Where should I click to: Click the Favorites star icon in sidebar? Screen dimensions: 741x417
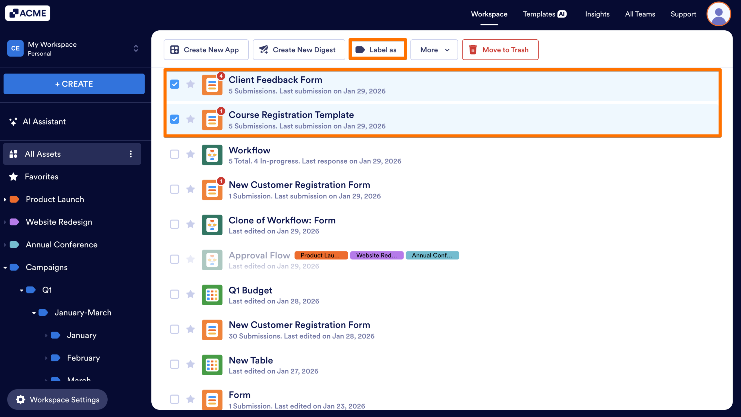click(13, 177)
